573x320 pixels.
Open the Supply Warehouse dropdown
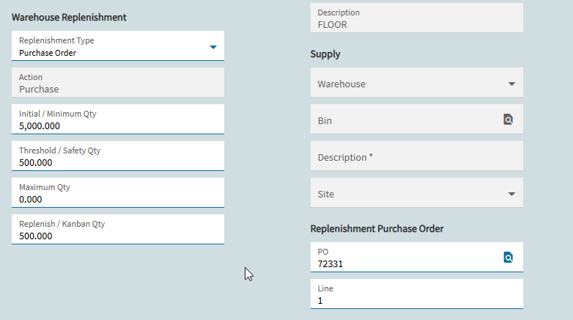(417, 82)
